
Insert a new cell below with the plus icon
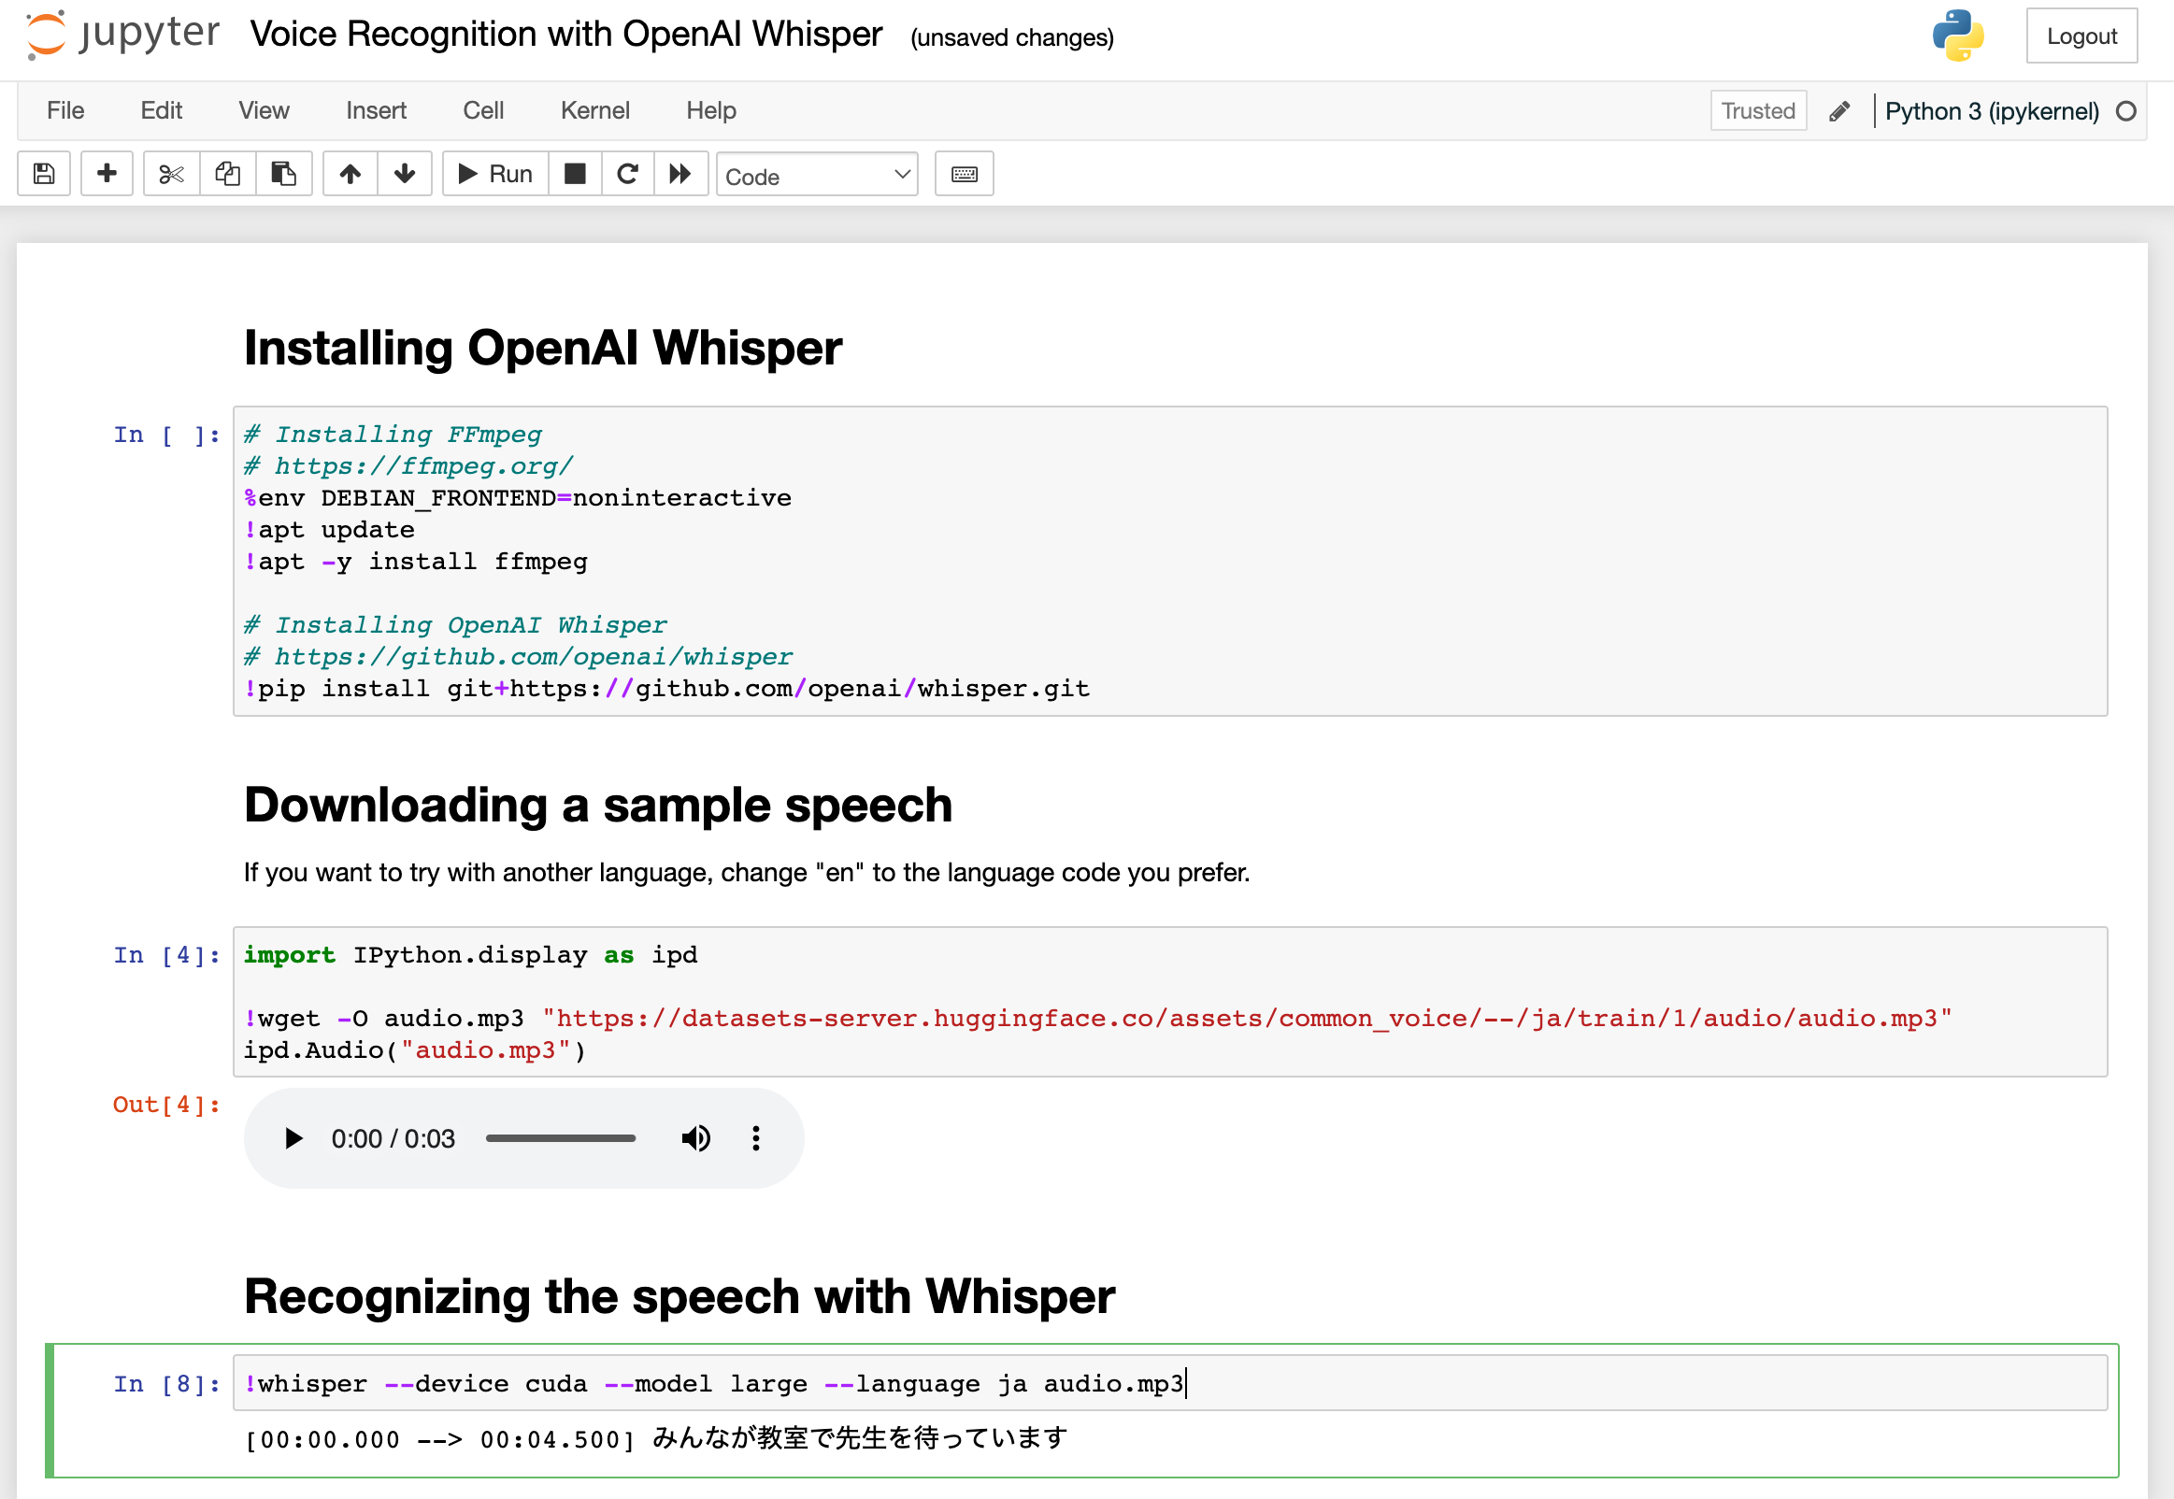point(107,174)
